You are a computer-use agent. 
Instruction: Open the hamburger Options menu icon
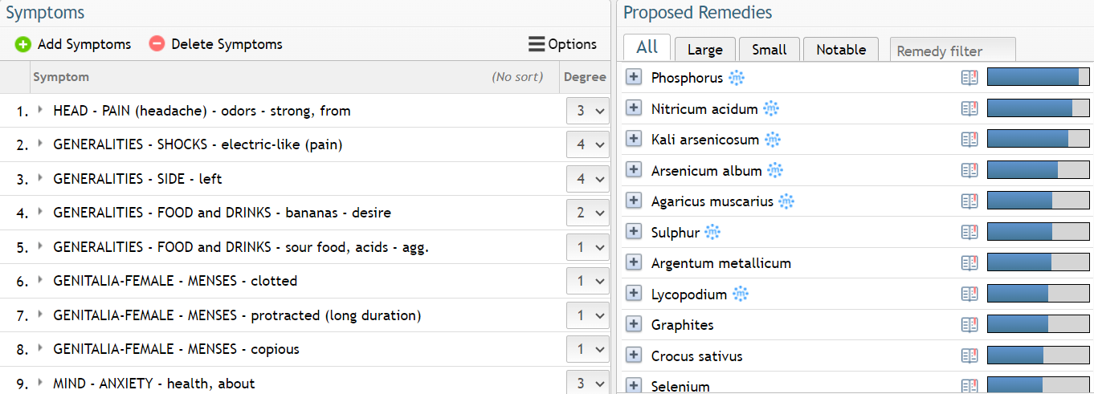[537, 44]
